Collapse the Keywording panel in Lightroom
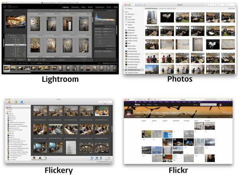Screen dimensions: 238x176 tap(115, 48)
